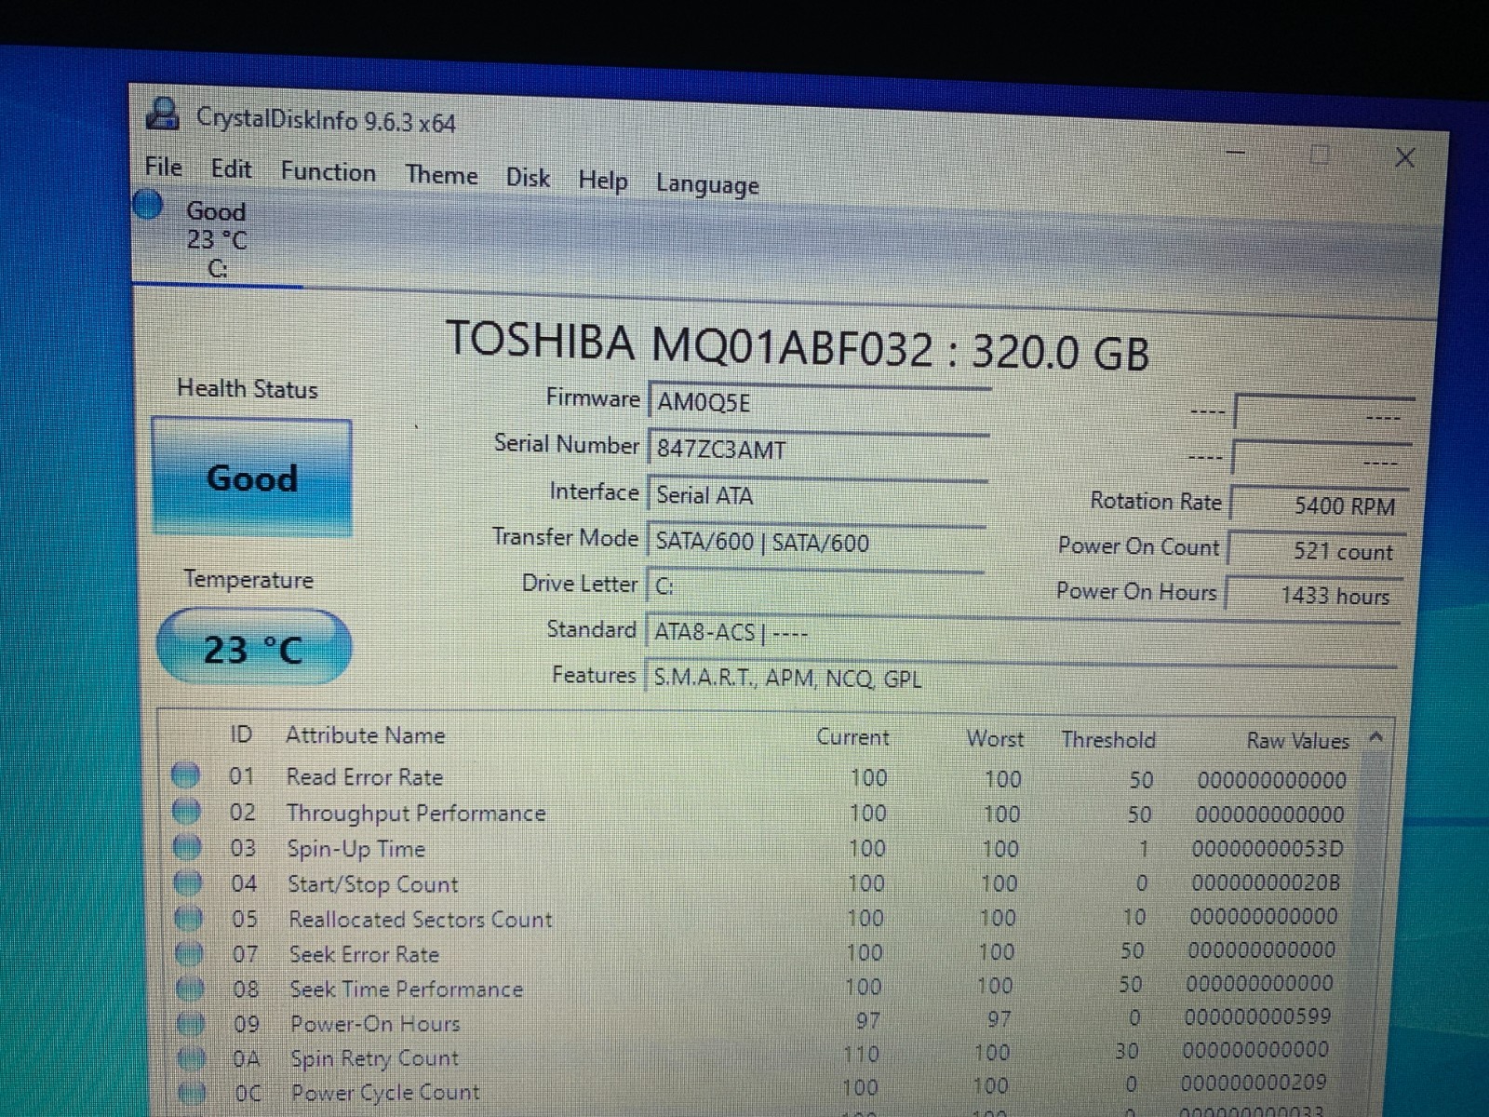Click current value 110 of Spin Retry Count
The height and width of the screenshot is (1117, 1489).
[861, 1055]
